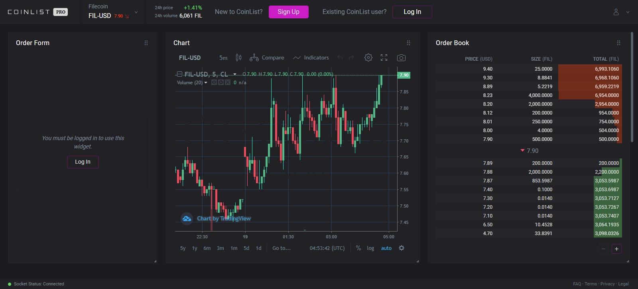Open the candlestick chart style selector
Screen dimensions: 638x289
[x=238, y=58]
